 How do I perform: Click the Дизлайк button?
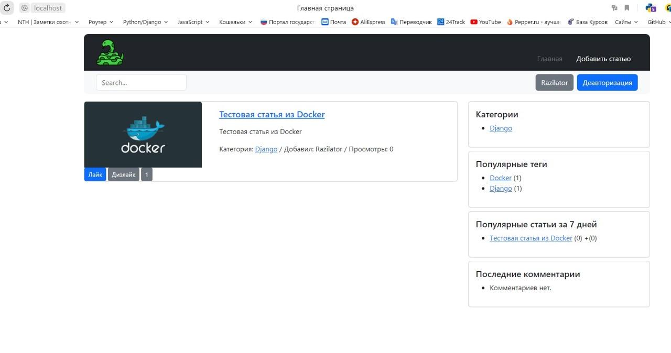pyautogui.click(x=124, y=174)
